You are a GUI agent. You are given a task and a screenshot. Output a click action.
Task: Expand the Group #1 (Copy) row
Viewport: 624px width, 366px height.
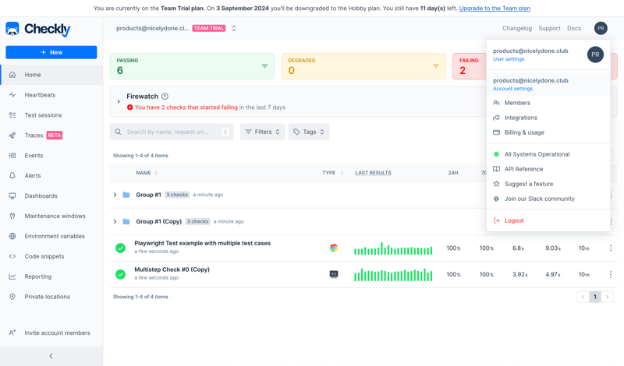(115, 221)
